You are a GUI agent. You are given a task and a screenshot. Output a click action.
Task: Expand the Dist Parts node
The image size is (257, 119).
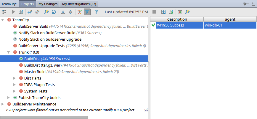[x=15, y=78]
